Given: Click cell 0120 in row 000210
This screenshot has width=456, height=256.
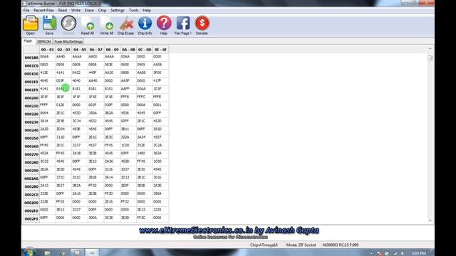Looking at the screenshot, I should coord(63,106).
